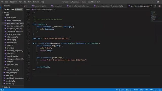Viewport: 162px width, 91px height.
Task: Open the File menu
Action: 2,2
